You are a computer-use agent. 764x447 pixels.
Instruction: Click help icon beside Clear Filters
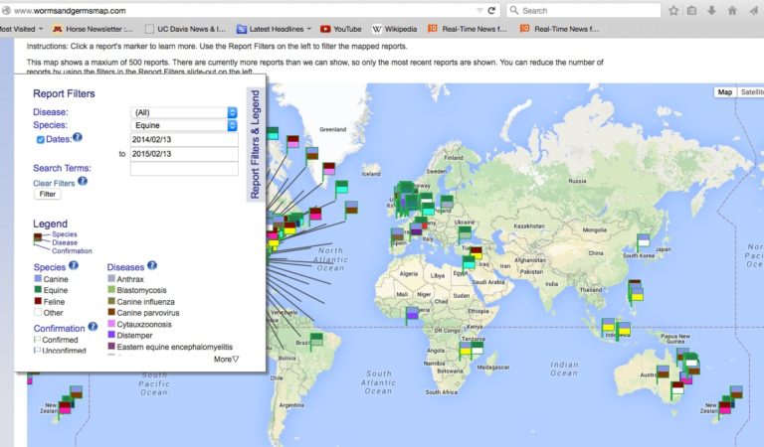[83, 181]
